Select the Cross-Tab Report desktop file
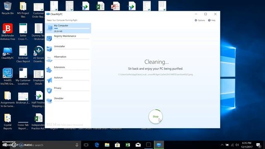The image size is (265, 149). (23, 125)
